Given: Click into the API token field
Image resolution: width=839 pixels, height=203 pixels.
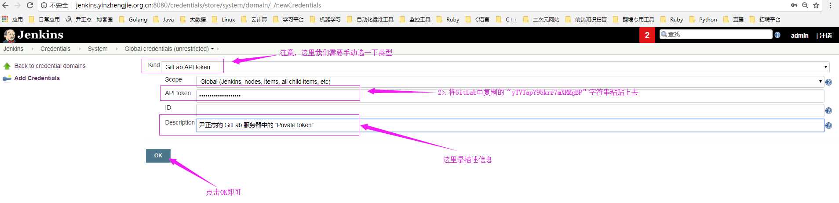Looking at the screenshot, I should pyautogui.click(x=510, y=96).
